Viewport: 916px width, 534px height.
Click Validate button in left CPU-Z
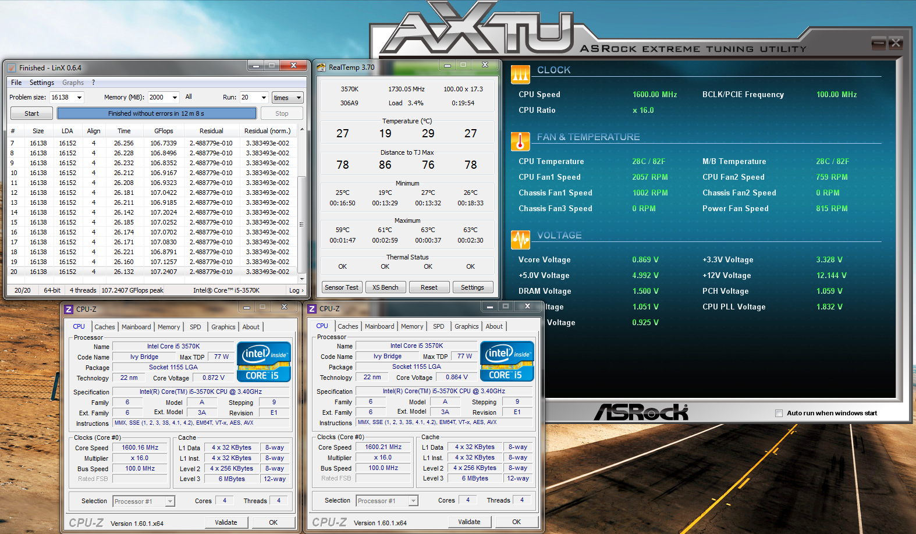[226, 522]
